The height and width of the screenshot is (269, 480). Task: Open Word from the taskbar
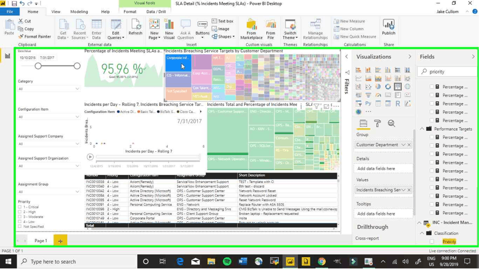[x=243, y=262]
